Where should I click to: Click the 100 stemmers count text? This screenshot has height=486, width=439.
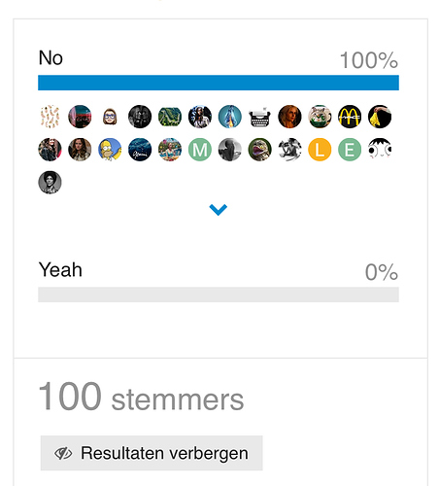pyautogui.click(x=141, y=397)
